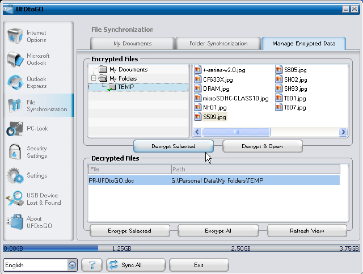Click the Sync All button
363x274 pixels.
click(136, 265)
